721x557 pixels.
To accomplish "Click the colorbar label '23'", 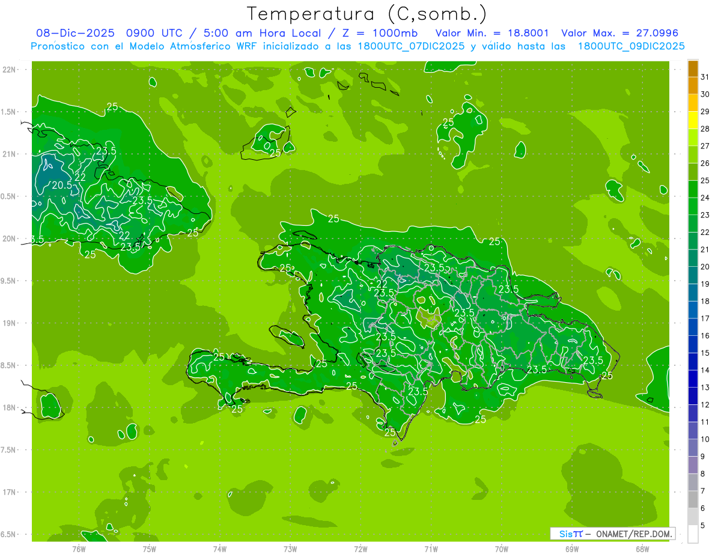I will click(705, 215).
